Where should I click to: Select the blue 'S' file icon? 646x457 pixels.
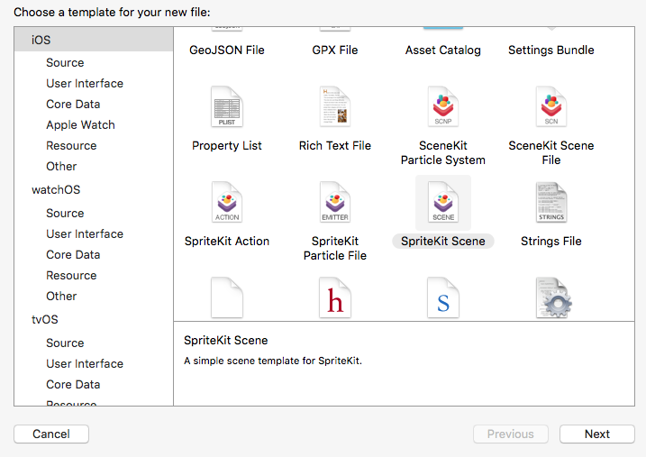tap(443, 297)
